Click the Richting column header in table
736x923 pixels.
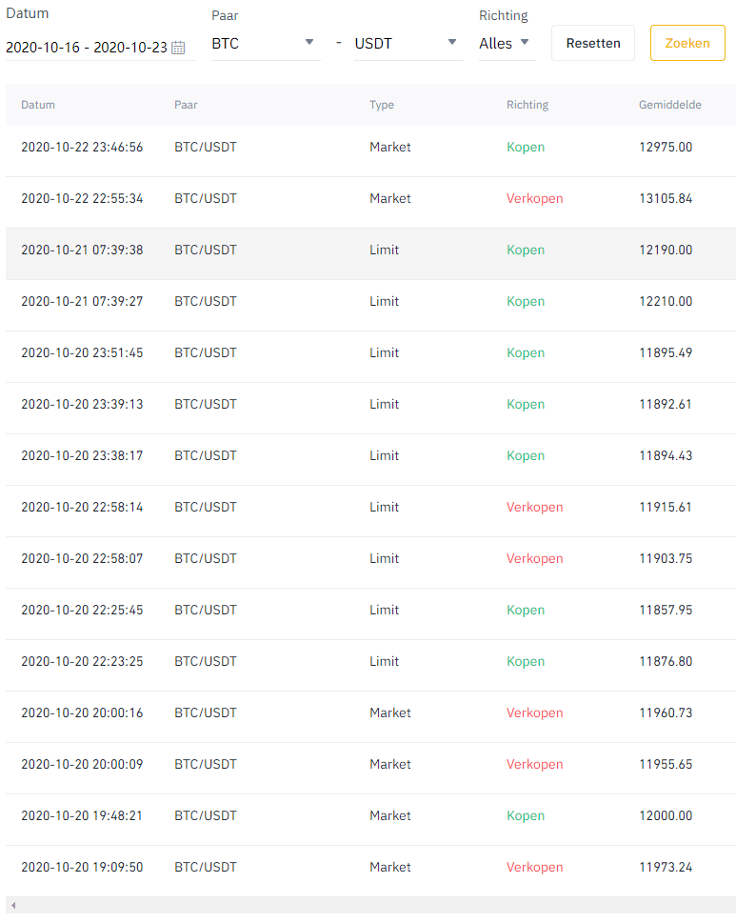527,105
